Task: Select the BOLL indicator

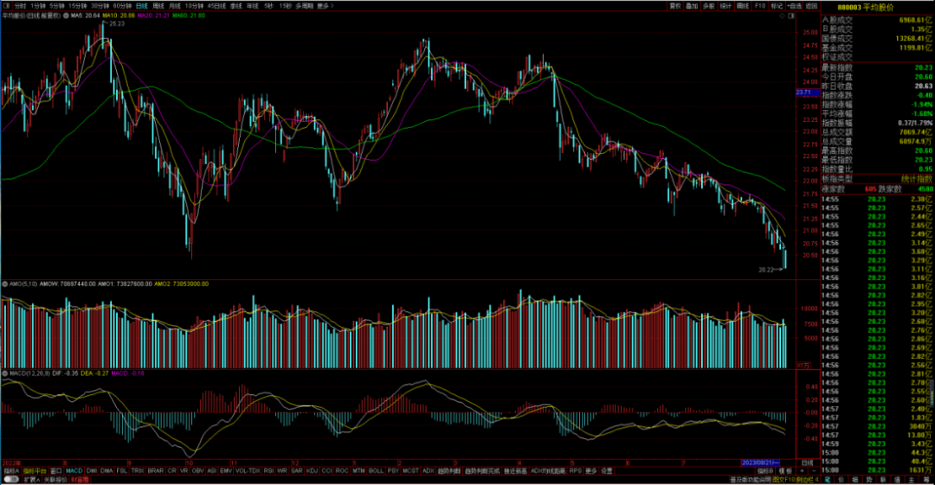Action: 376,470
